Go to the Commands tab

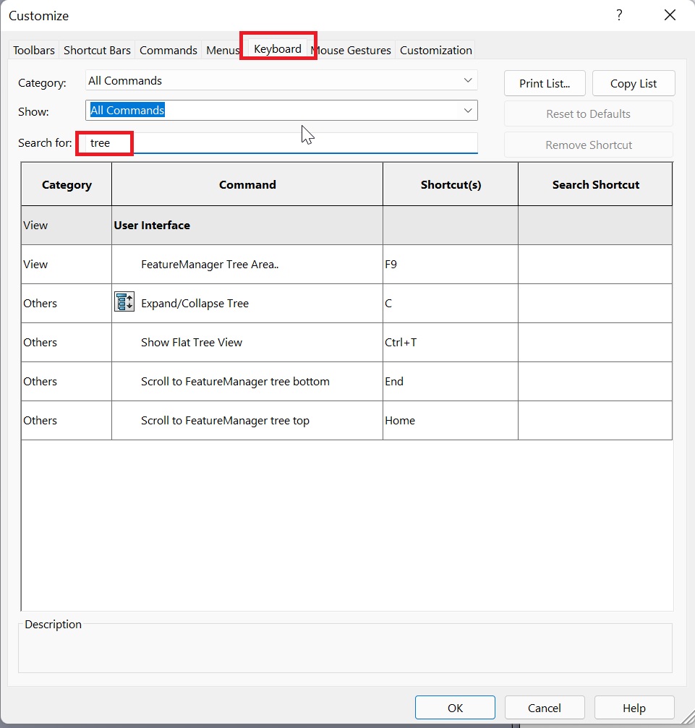[169, 50]
